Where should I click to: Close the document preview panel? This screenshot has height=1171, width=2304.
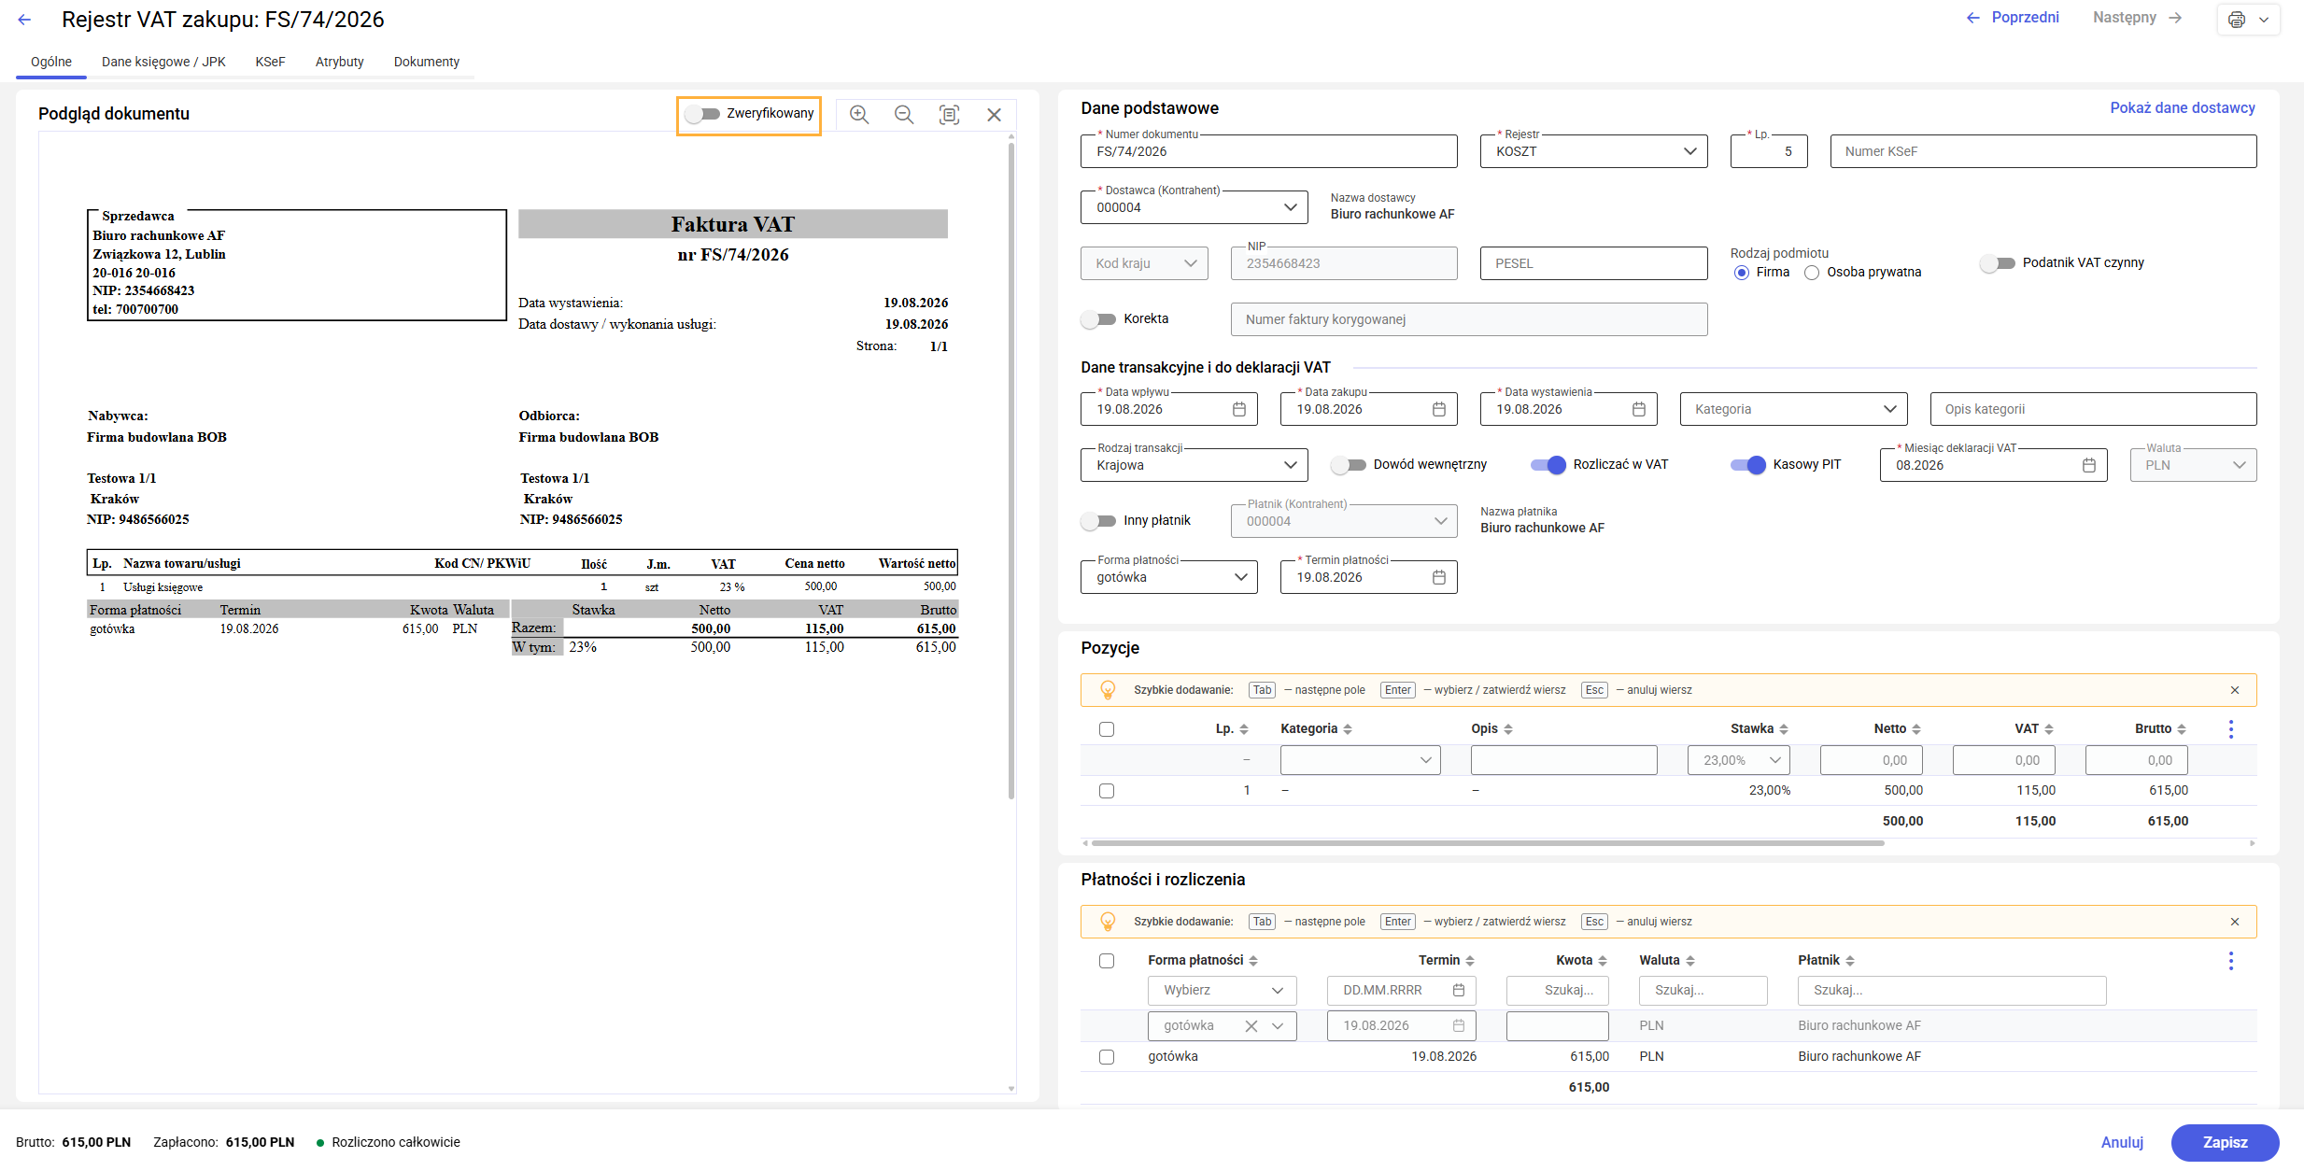point(994,114)
